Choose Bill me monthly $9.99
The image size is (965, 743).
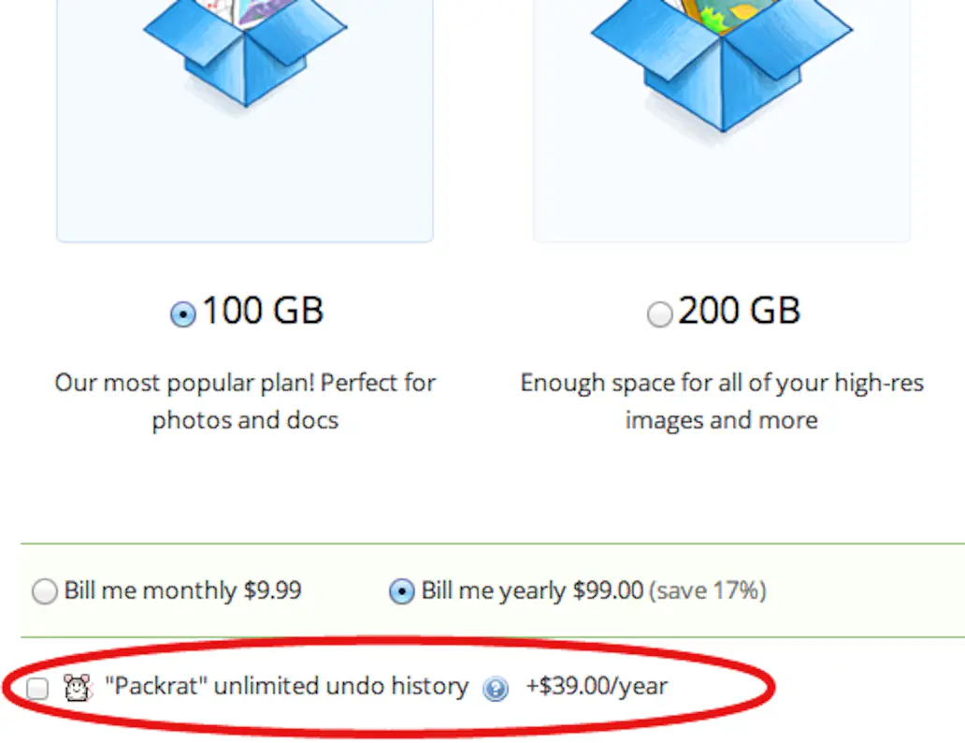44,591
